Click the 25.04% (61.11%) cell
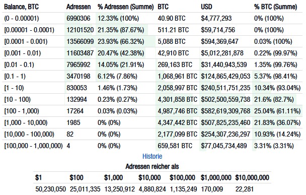This screenshot has height=195, width=306. pyautogui.click(x=277, y=111)
